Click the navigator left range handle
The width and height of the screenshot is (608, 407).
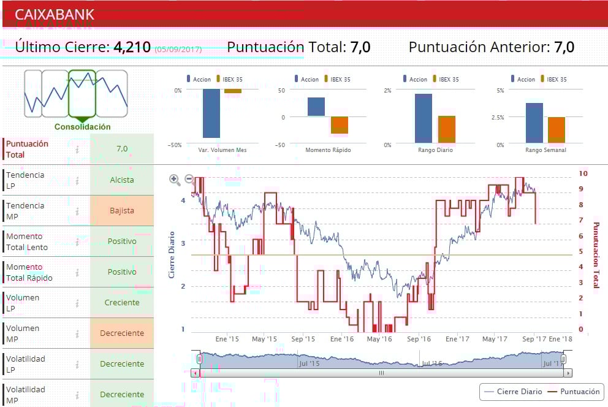coord(199,359)
